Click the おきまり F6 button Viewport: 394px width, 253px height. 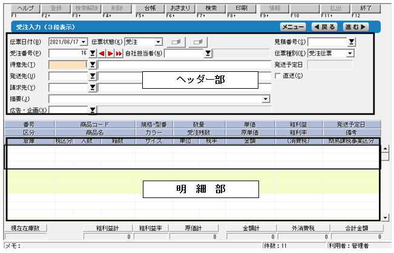point(180,8)
